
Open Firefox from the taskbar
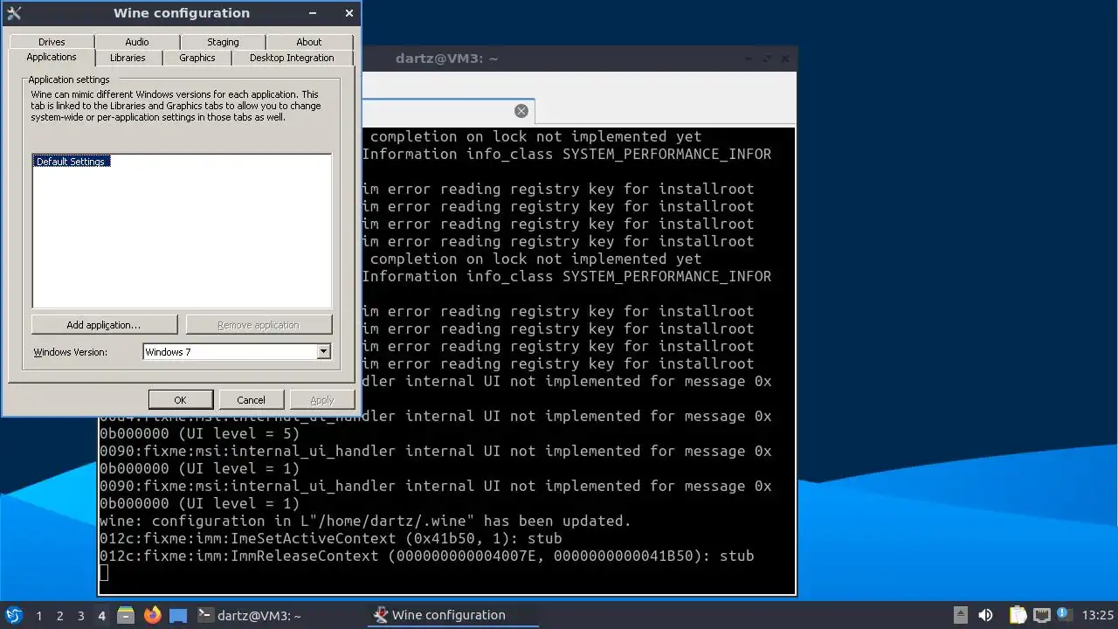(x=152, y=615)
